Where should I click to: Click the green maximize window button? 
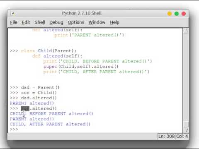click(x=177, y=14)
